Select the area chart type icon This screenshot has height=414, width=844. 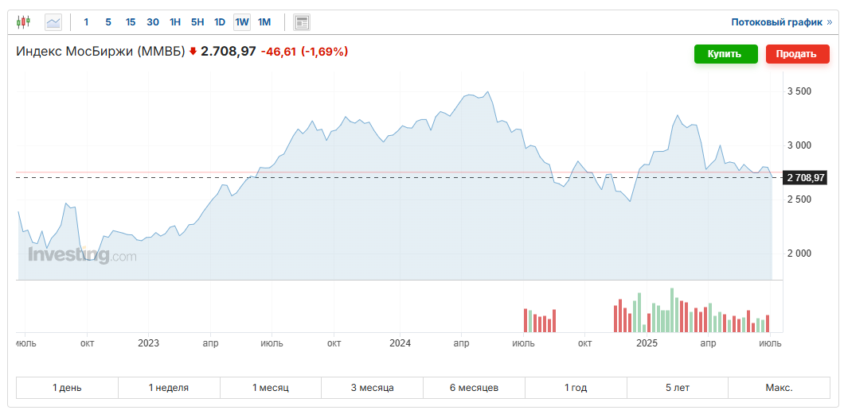(53, 22)
